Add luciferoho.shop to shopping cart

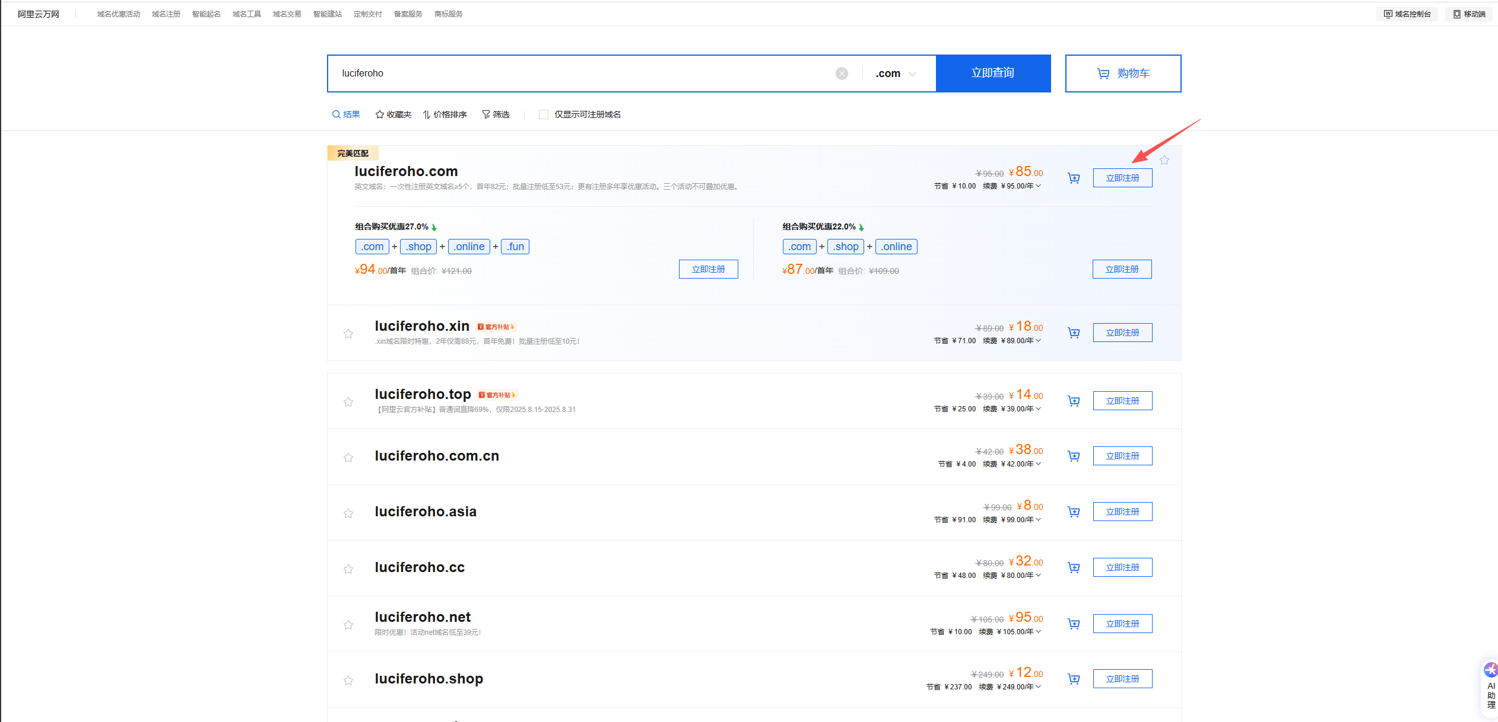pyautogui.click(x=1074, y=679)
